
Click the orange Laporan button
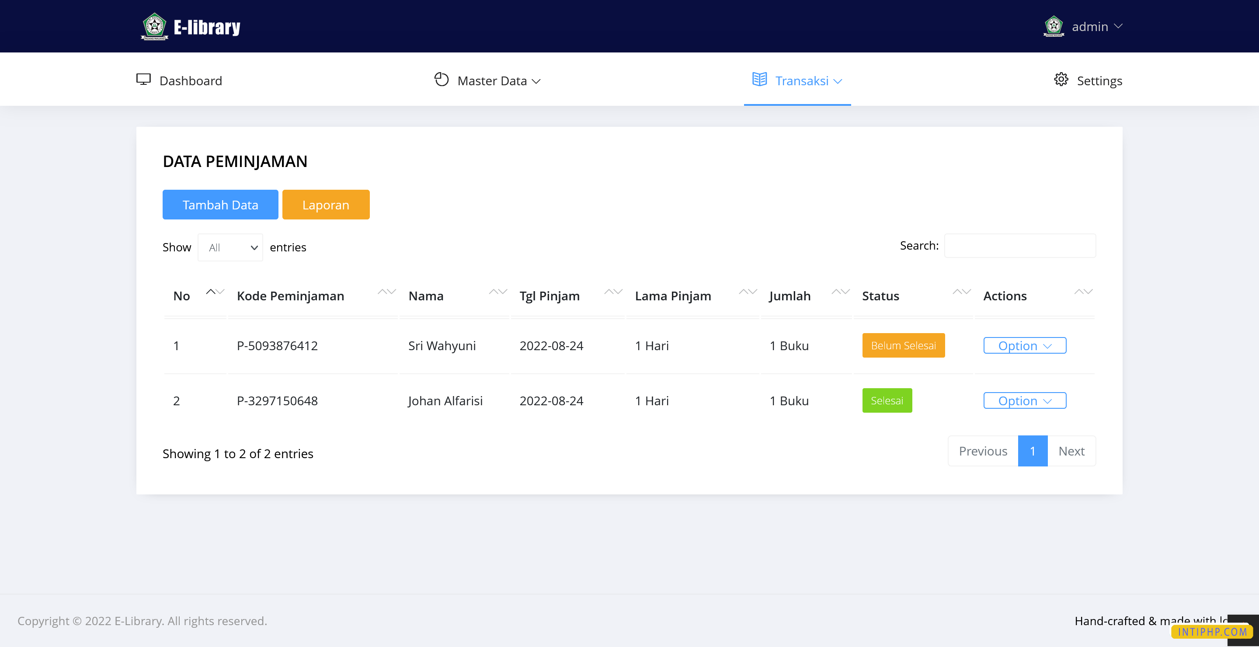click(x=326, y=205)
